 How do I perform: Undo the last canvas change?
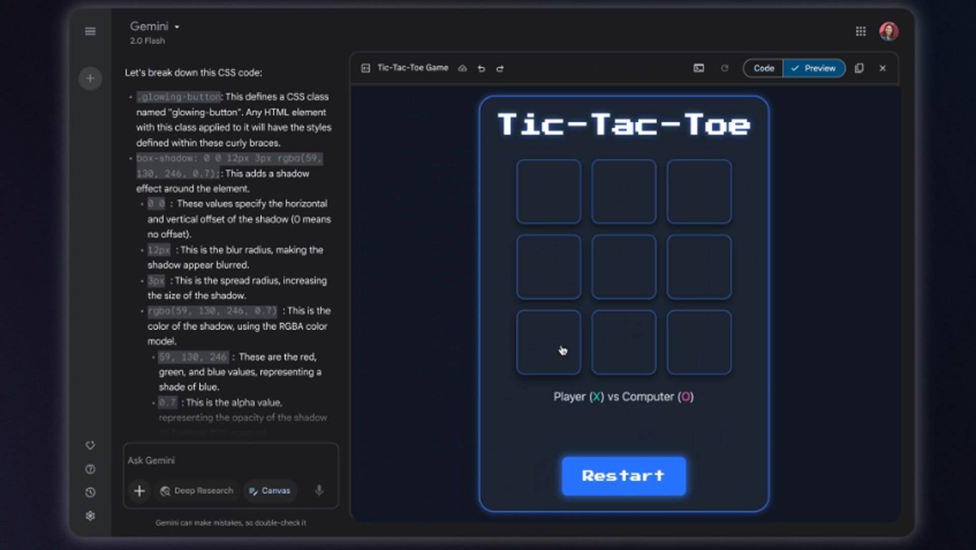click(x=481, y=68)
